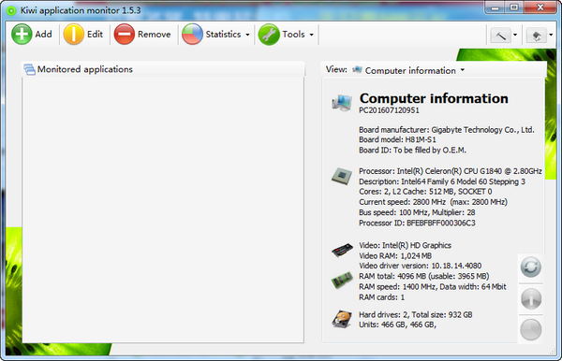
Task: Open the Computer information view dropdown
Action: pos(463,70)
